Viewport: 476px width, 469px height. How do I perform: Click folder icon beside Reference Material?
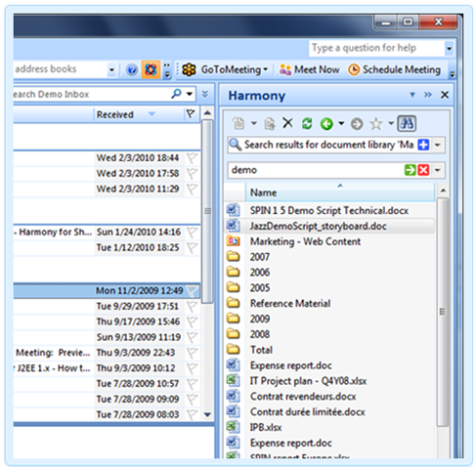click(234, 303)
